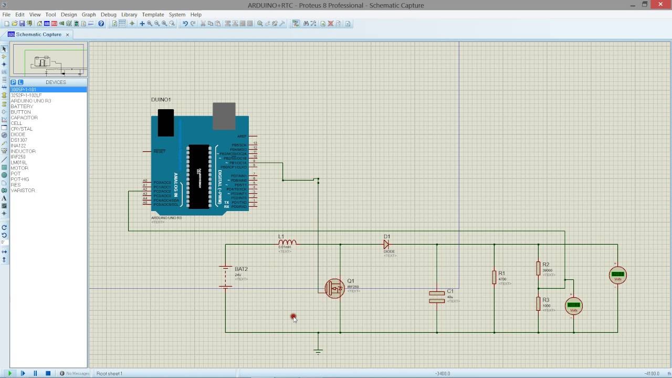
Task: Click the Pan/center view cross icon
Action: click(x=142, y=24)
